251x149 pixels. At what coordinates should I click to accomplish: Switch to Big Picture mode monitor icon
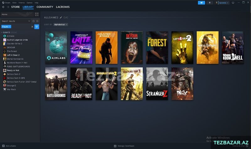233,3
